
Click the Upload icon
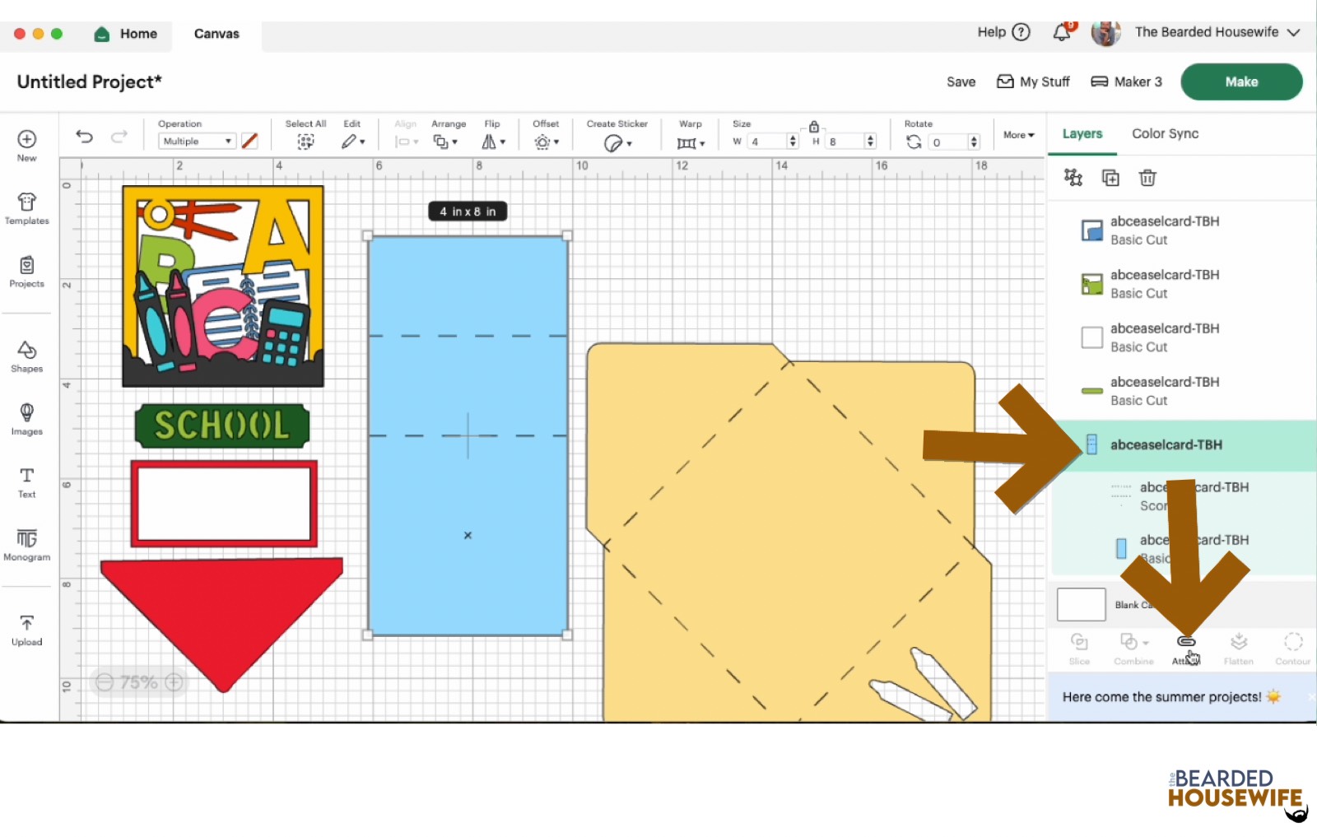(x=26, y=630)
